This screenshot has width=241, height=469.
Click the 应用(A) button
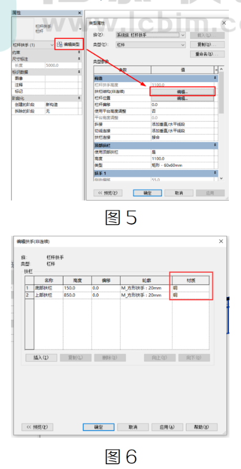(167, 427)
